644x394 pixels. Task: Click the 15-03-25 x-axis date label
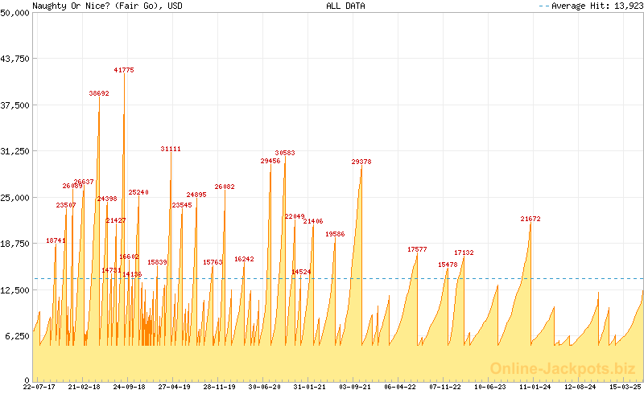(x=625, y=387)
